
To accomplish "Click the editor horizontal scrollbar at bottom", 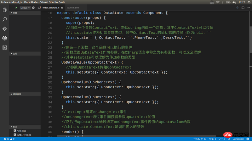I will pos(137,136).
